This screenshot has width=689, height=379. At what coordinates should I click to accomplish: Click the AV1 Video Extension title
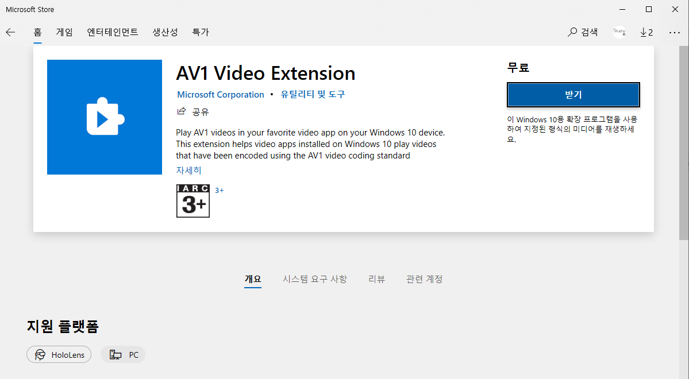click(x=265, y=74)
